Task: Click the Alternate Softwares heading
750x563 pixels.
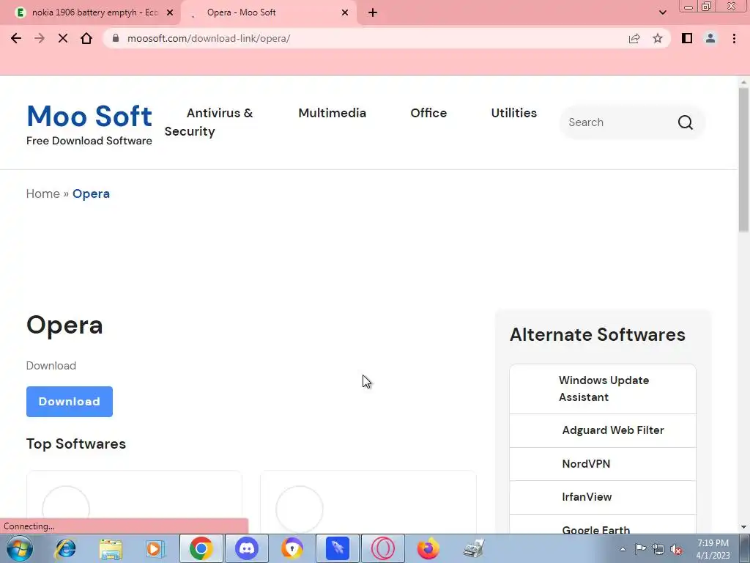Action: [x=598, y=334]
